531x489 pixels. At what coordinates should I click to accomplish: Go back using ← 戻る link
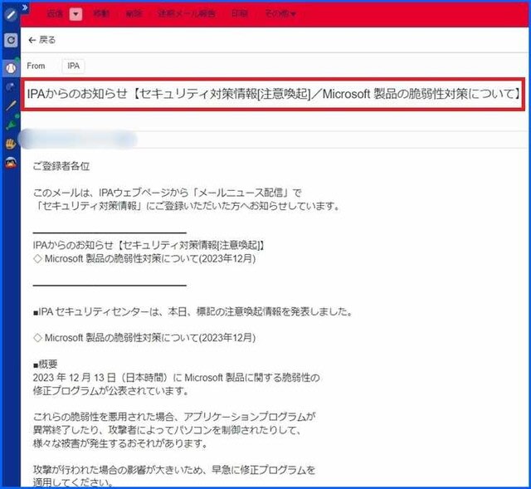tap(42, 40)
